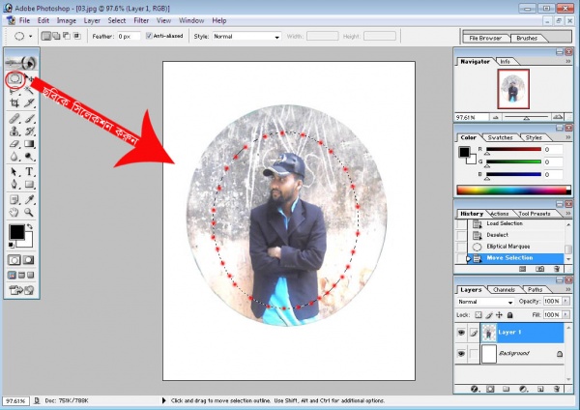Delete layer using Layers panel trash icon
This screenshot has width=580, height=410.
pyautogui.click(x=557, y=389)
